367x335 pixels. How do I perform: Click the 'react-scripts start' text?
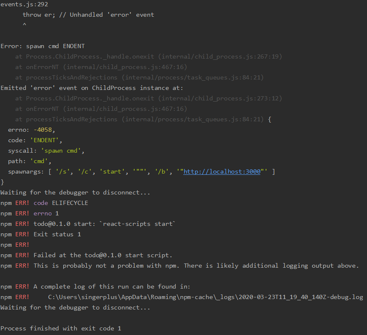(137, 224)
